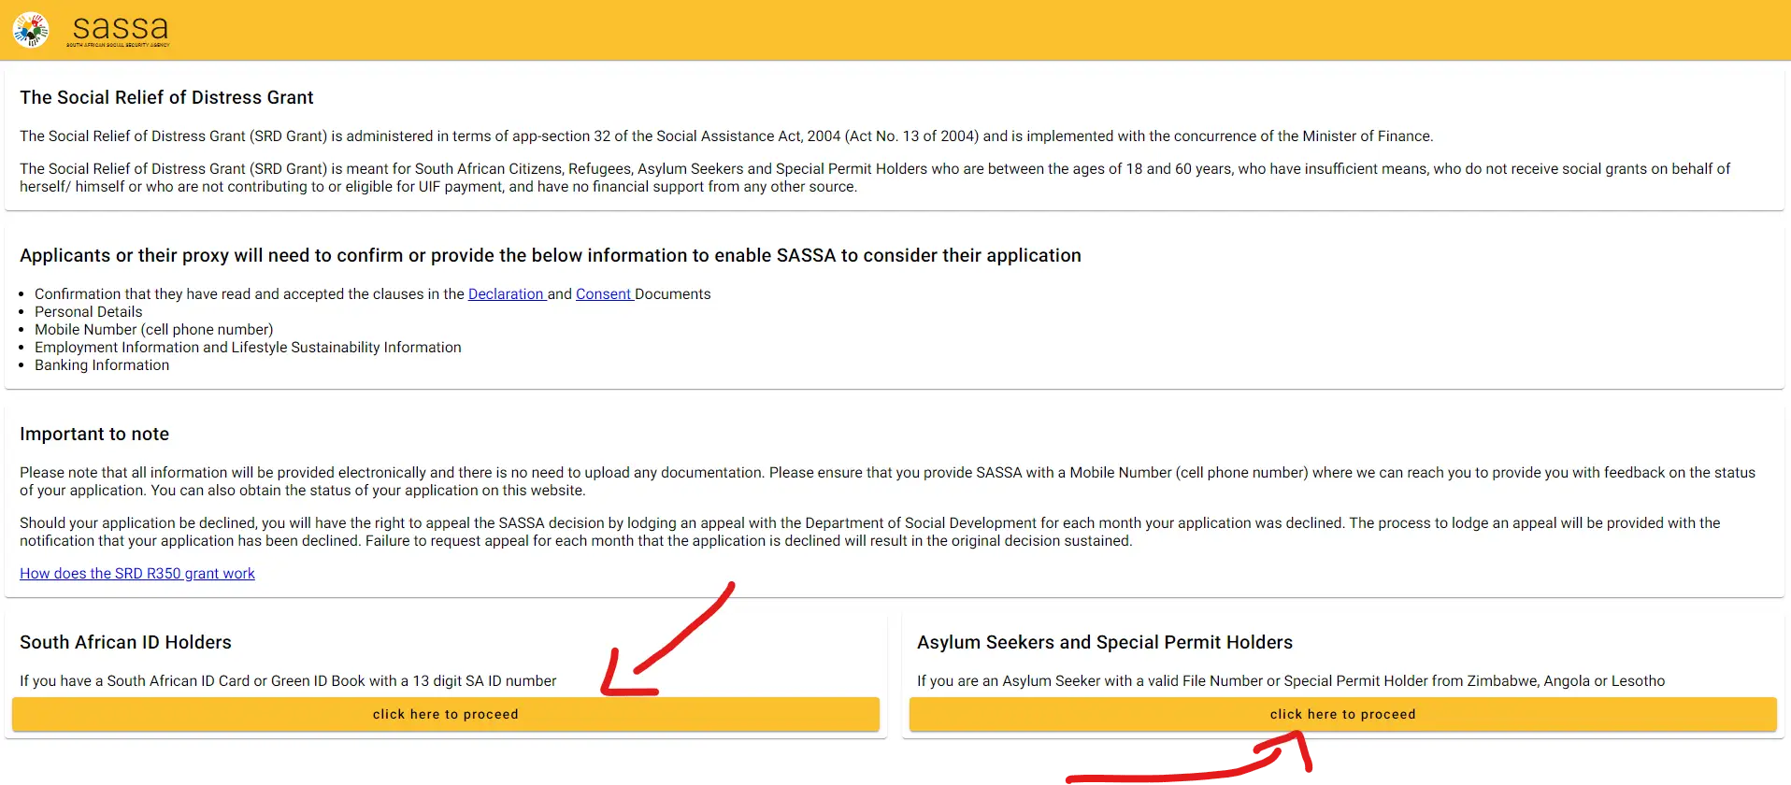The height and width of the screenshot is (785, 1791).
Task: Click the paragraph about ages 18 and 60 years
Action: pyautogui.click(x=875, y=178)
